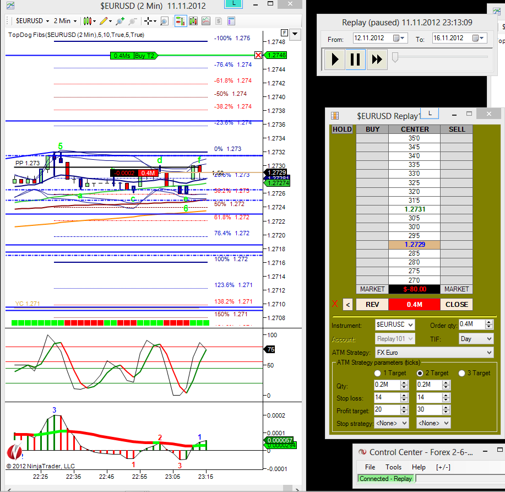
Task: Click the red $-80.00 PnL cell
Action: point(414,289)
